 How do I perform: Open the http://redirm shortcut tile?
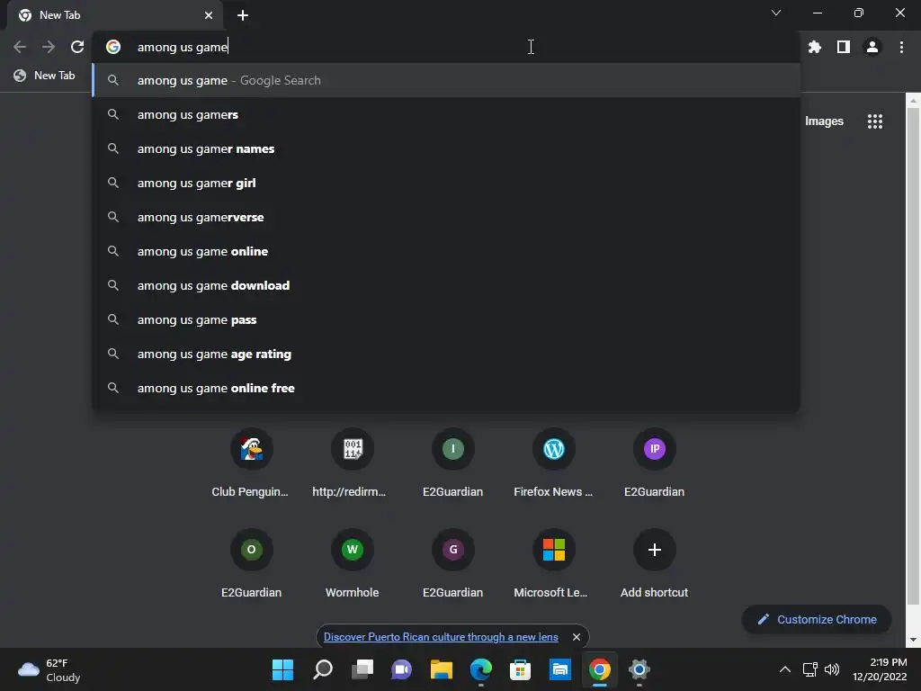(352, 464)
